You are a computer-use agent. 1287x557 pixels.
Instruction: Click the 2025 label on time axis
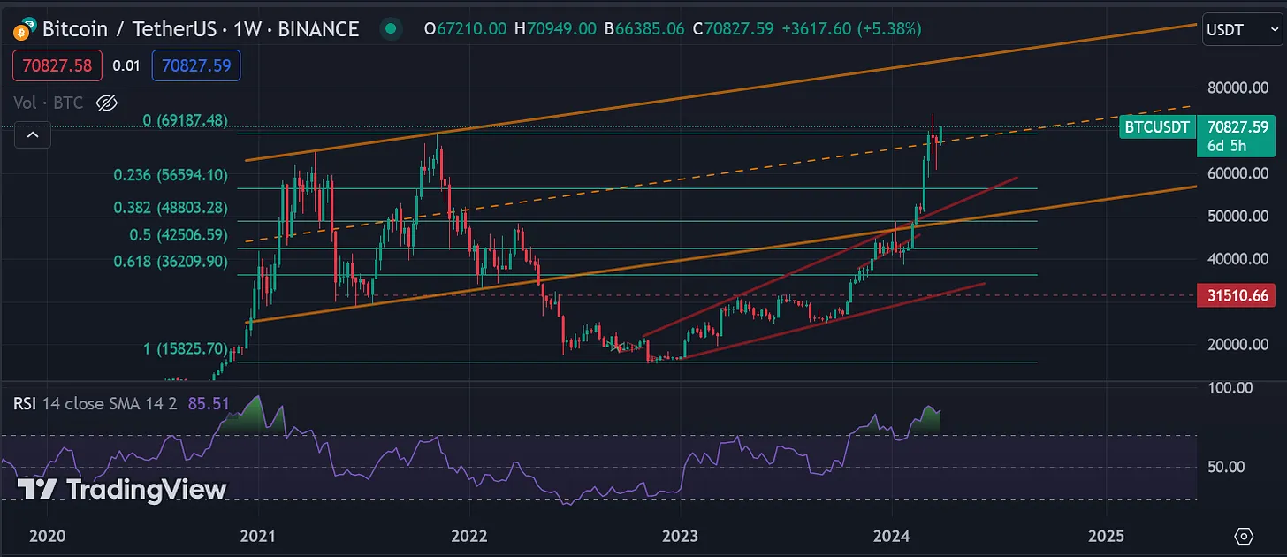[1106, 536]
